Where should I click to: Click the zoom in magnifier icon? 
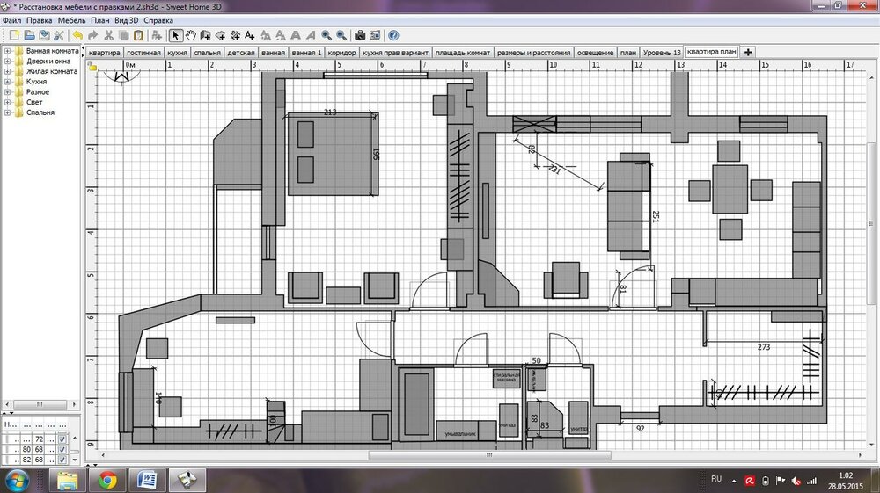tap(326, 35)
